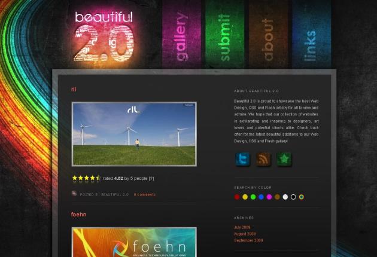
Task: Click the foehn website thumbnail
Action: click(134, 242)
